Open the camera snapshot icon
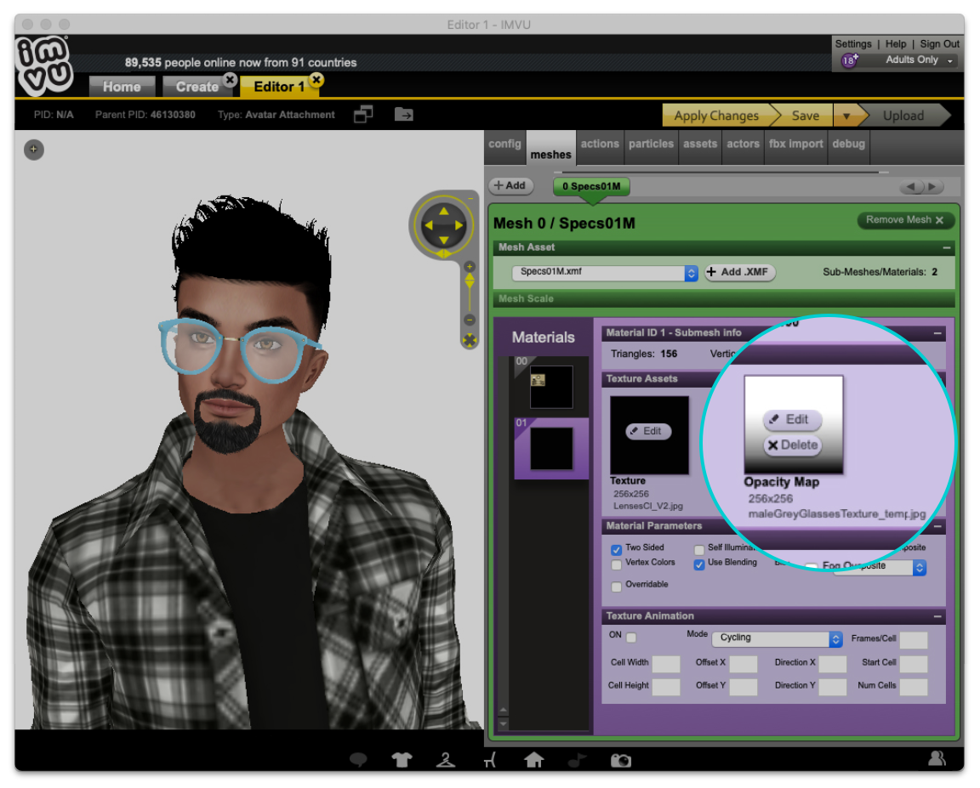The image size is (980, 788). [621, 760]
